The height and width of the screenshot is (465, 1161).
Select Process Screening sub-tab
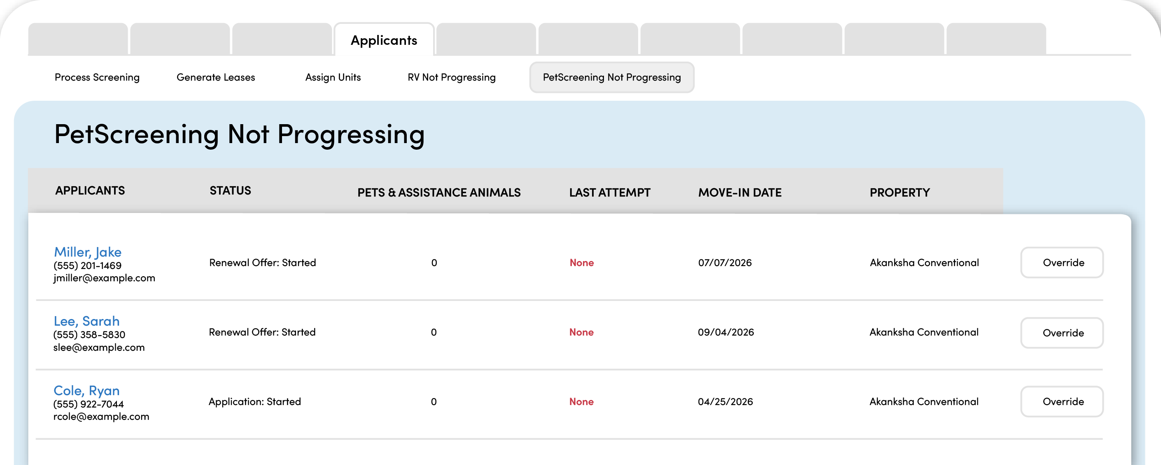tap(97, 77)
